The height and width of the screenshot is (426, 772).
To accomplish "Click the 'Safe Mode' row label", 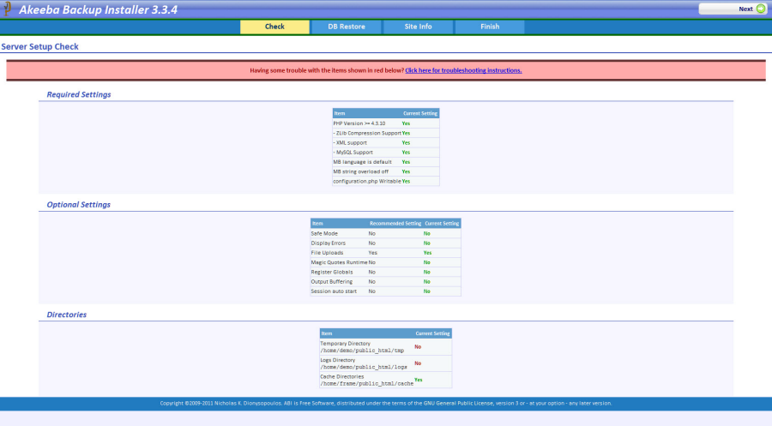I will (x=324, y=234).
